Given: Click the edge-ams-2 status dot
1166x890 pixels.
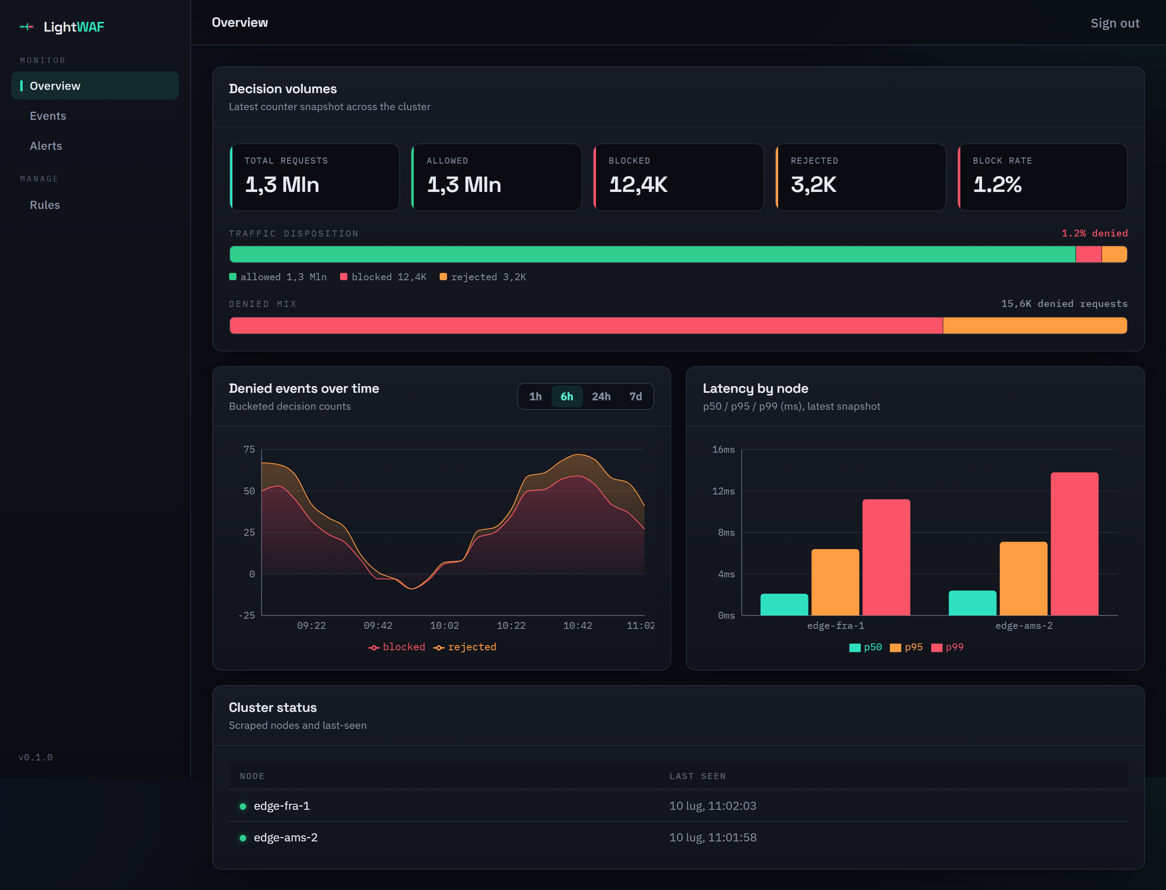Looking at the screenshot, I should (x=243, y=838).
